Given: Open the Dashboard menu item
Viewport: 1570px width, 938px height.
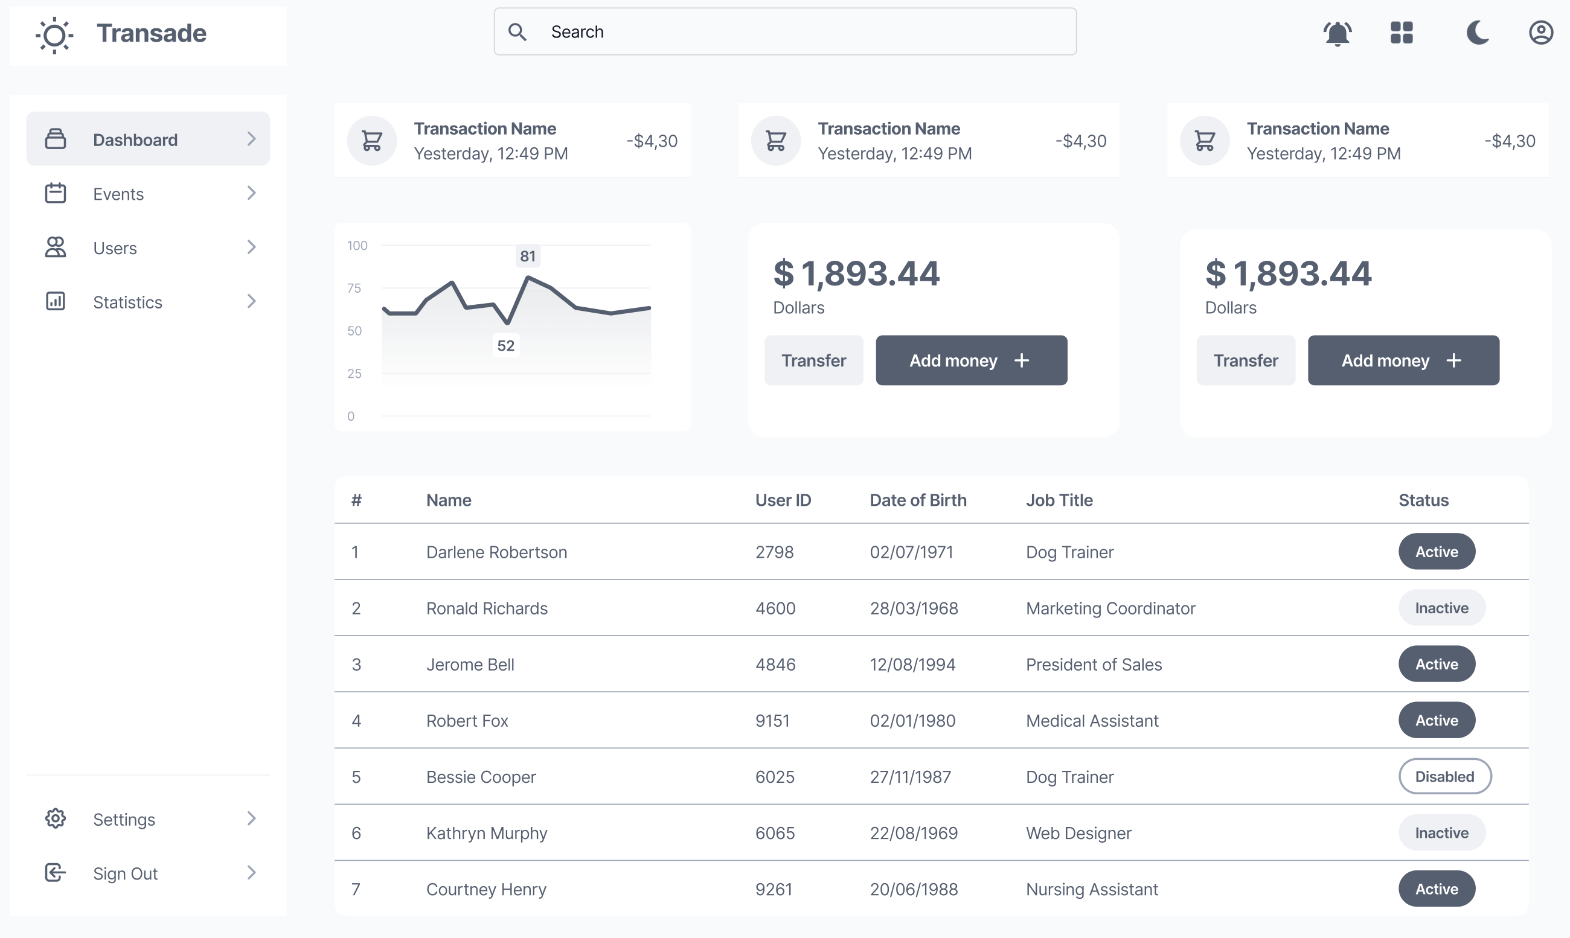Looking at the screenshot, I should (135, 139).
